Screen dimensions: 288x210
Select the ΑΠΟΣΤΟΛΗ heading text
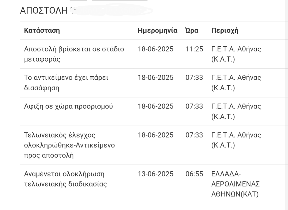[x=44, y=10]
